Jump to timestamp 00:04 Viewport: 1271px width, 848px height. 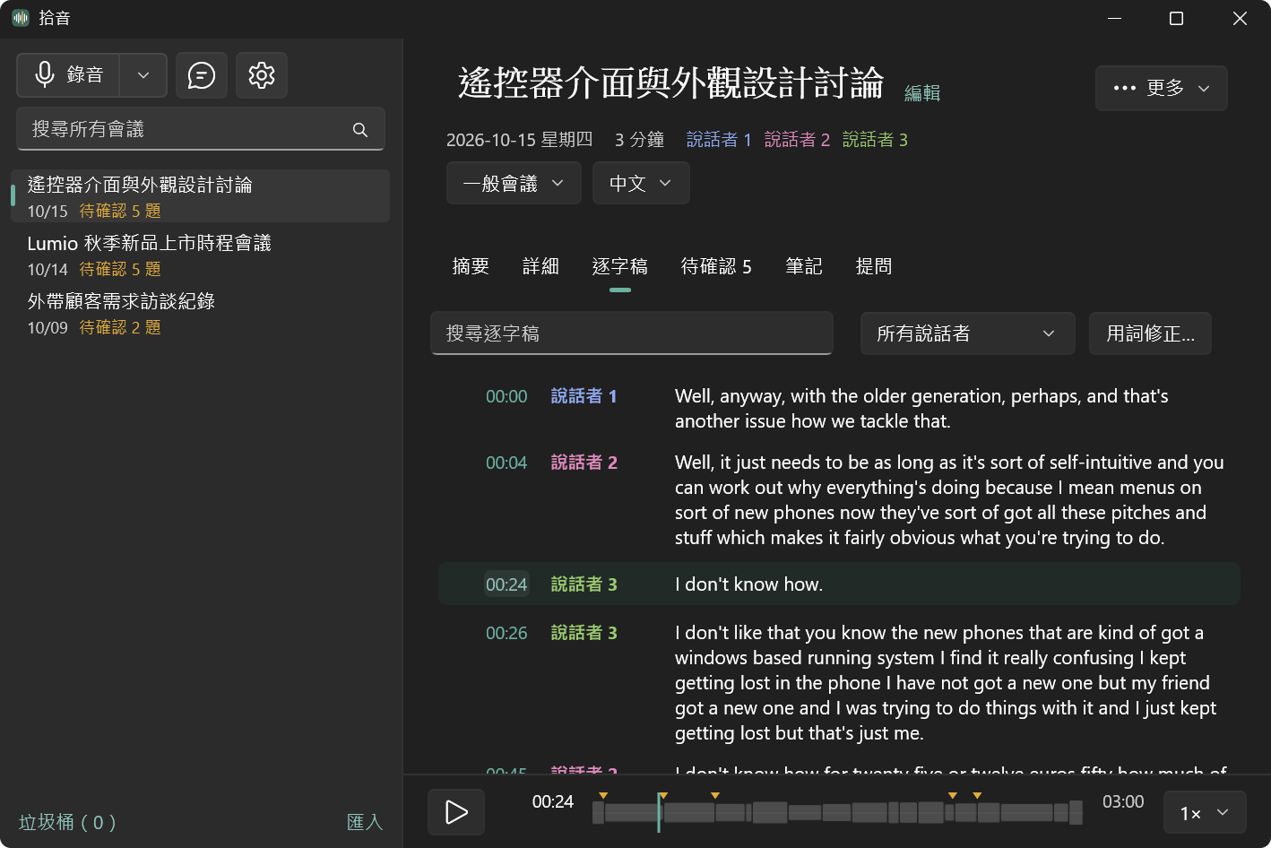(506, 463)
